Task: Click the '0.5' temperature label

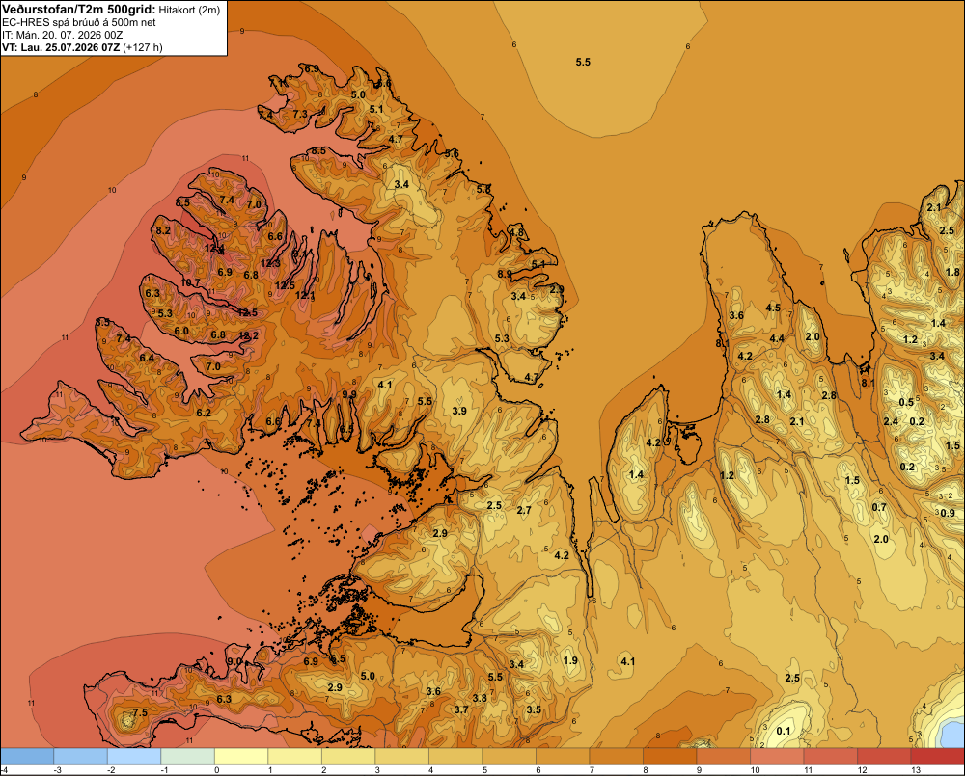Action: (906, 402)
